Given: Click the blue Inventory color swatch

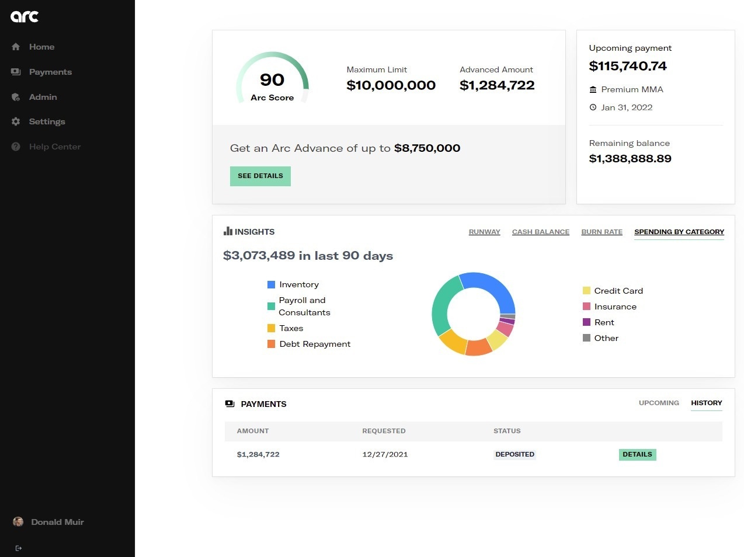Looking at the screenshot, I should click(271, 284).
